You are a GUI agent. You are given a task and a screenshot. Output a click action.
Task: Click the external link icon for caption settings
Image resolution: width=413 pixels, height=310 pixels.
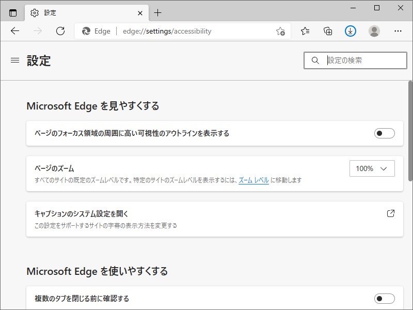(391, 213)
